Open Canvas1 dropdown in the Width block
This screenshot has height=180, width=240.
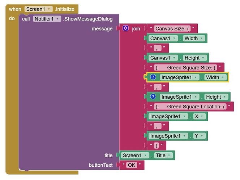163,39
